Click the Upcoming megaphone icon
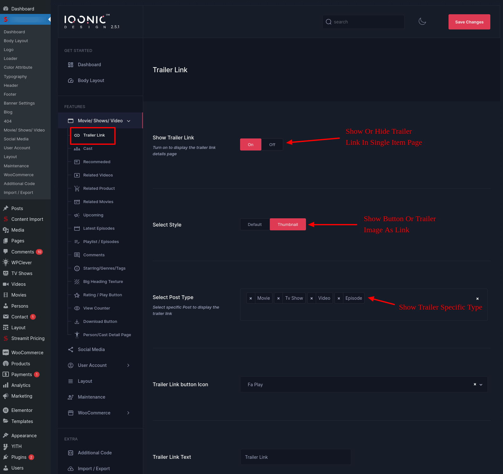This screenshot has width=503, height=474. pos(77,215)
